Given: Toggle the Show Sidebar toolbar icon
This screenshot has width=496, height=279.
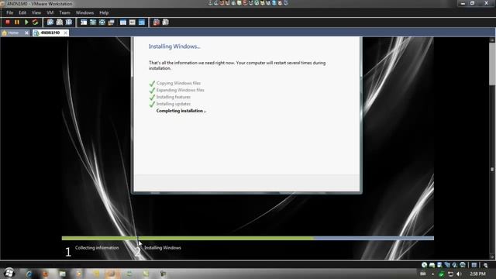Looking at the screenshot, I should [84, 22].
